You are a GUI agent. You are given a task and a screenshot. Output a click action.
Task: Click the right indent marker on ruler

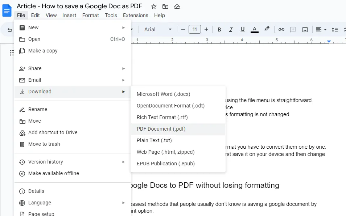pyautogui.click(x=329, y=41)
